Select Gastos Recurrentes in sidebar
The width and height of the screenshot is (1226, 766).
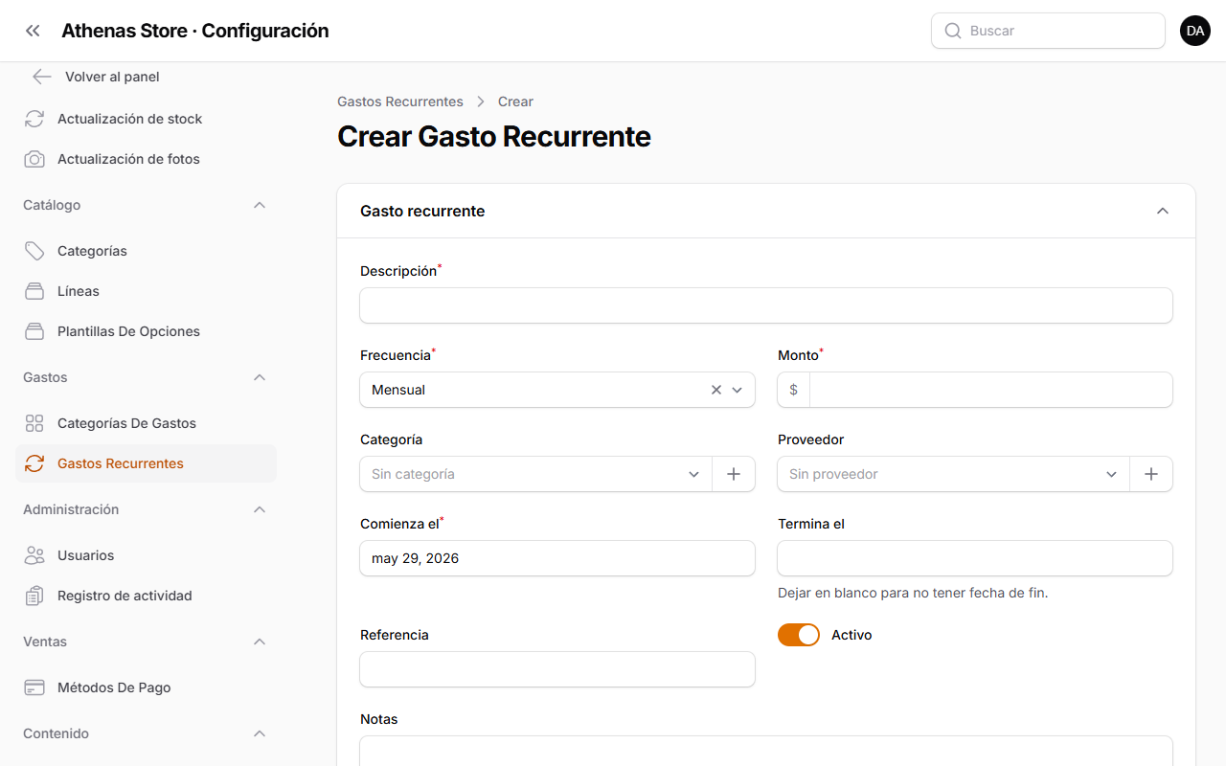(146, 463)
